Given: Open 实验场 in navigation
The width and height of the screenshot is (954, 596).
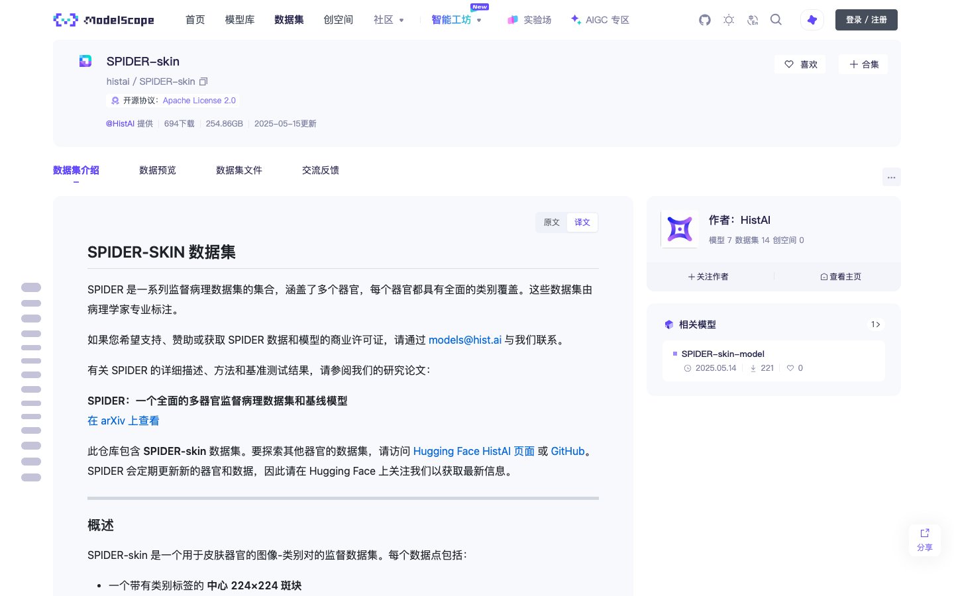Looking at the screenshot, I should pyautogui.click(x=529, y=20).
